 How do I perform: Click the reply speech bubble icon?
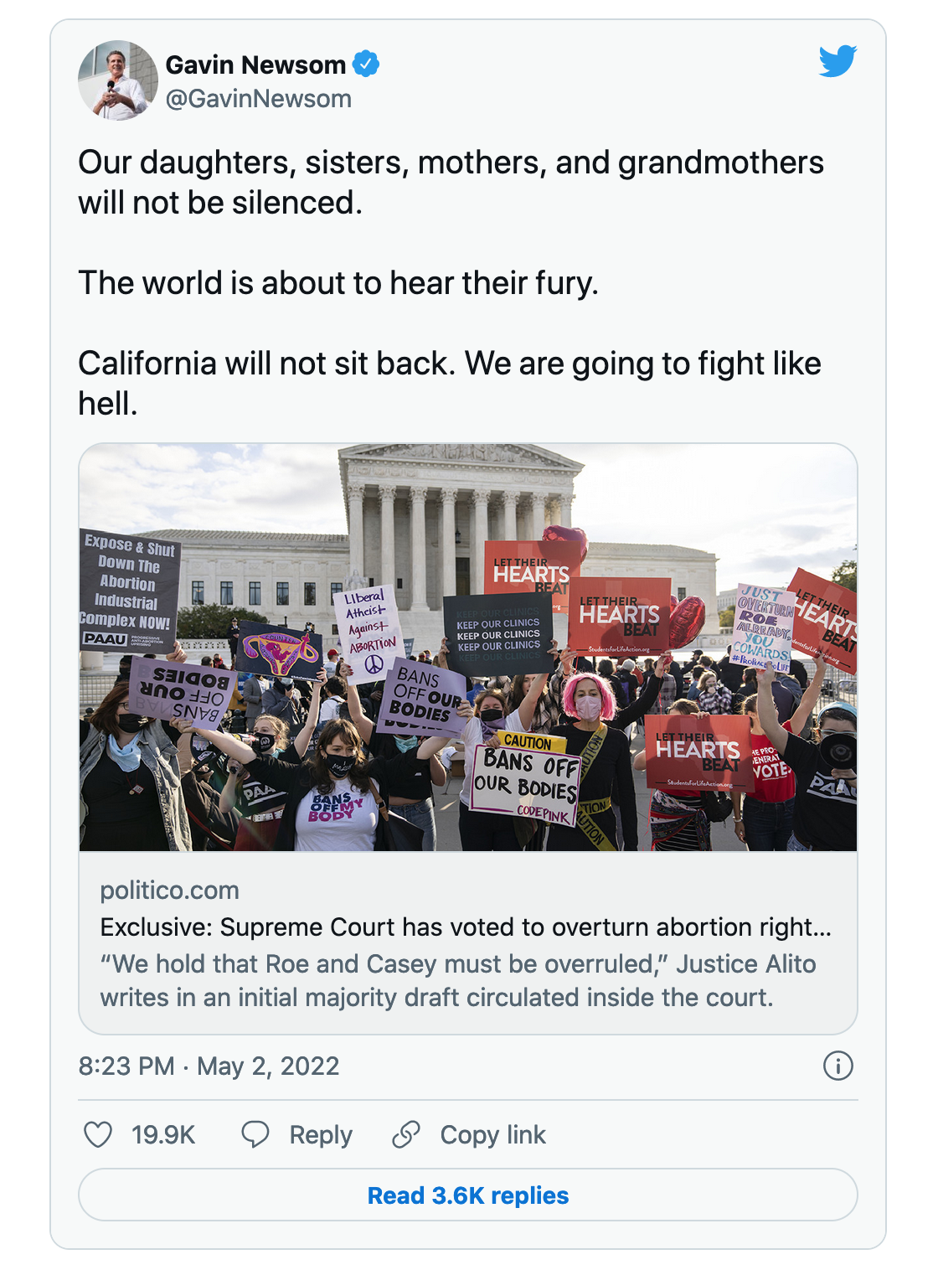pos(255,1134)
